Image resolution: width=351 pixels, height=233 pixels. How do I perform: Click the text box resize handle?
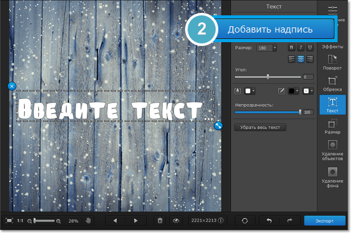click(218, 126)
